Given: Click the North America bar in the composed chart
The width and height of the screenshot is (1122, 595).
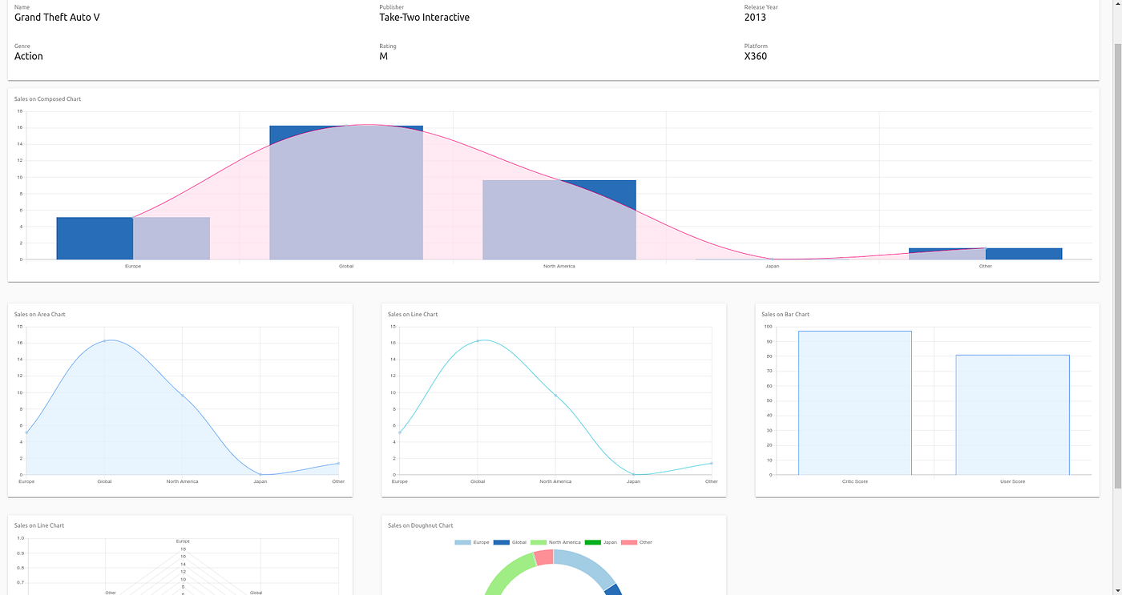Looking at the screenshot, I should [559, 220].
